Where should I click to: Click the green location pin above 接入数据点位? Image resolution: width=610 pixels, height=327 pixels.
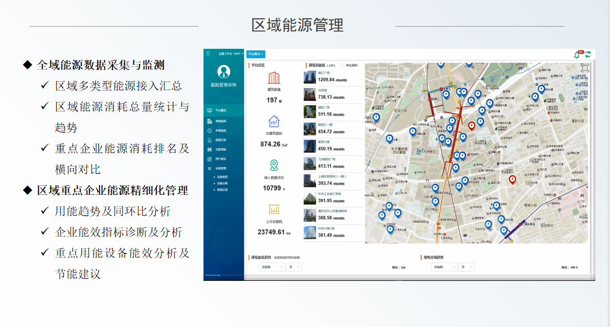tap(274, 165)
